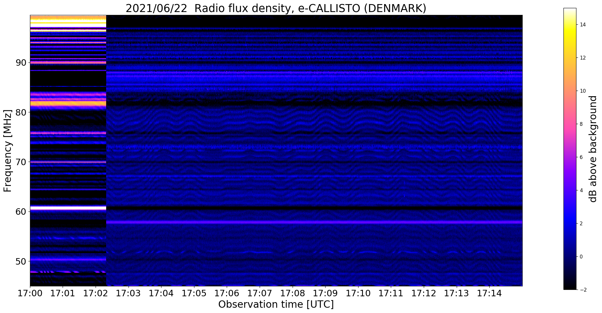Image resolution: width=602 pixels, height=313 pixels.
Task: Click the 17:13 time tick label
Action: tap(456, 294)
